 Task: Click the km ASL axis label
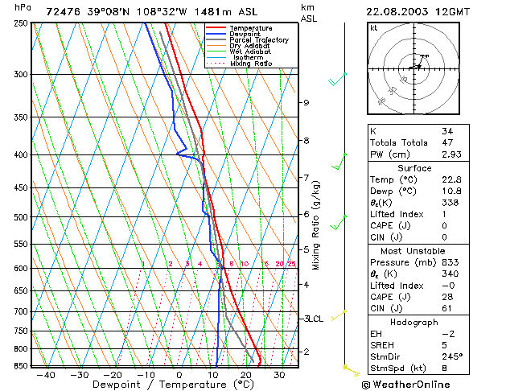308,13
